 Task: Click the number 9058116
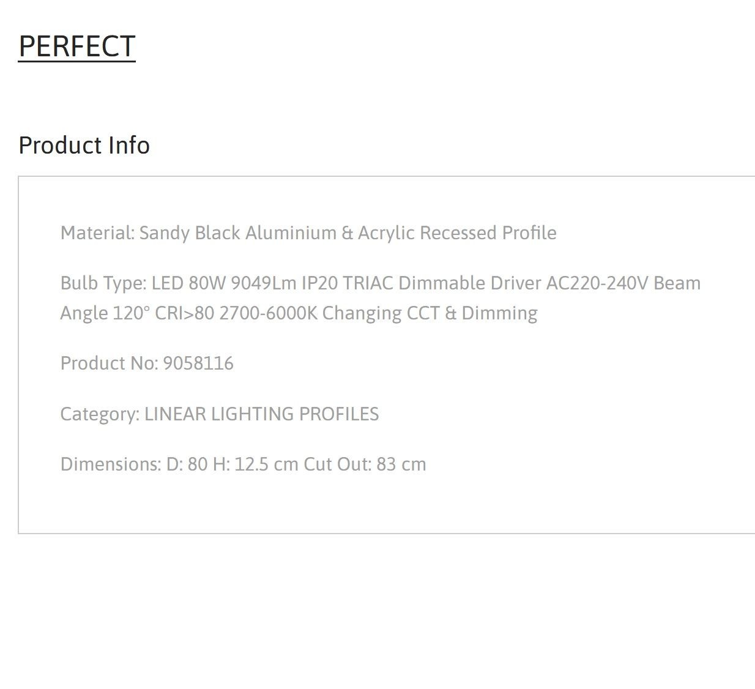(198, 363)
